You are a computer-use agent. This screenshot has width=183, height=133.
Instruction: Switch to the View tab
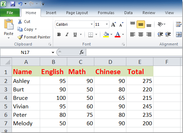click(x=169, y=13)
